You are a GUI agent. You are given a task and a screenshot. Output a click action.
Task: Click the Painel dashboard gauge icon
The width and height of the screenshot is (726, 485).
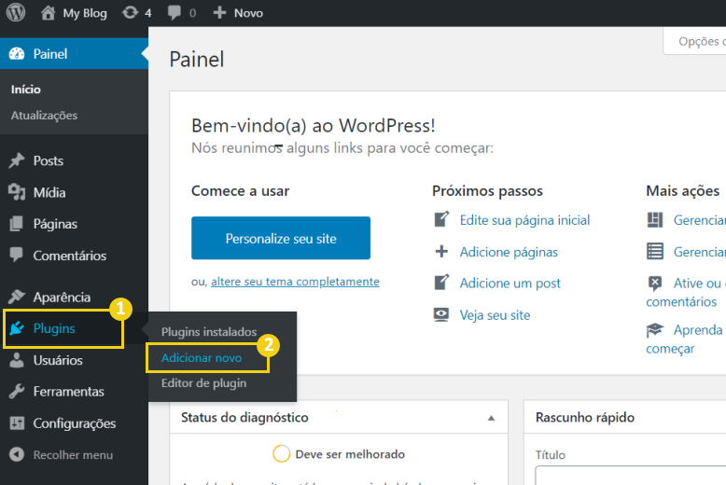point(17,54)
